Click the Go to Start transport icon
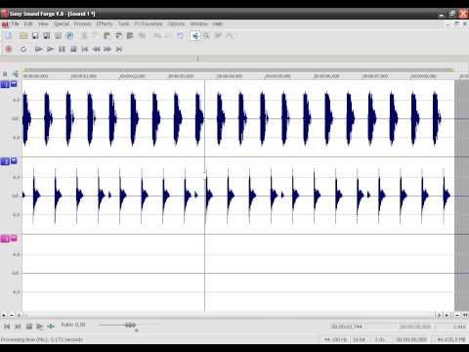Image resolution: width=469 pixels, height=352 pixels. pyautogui.click(x=85, y=49)
